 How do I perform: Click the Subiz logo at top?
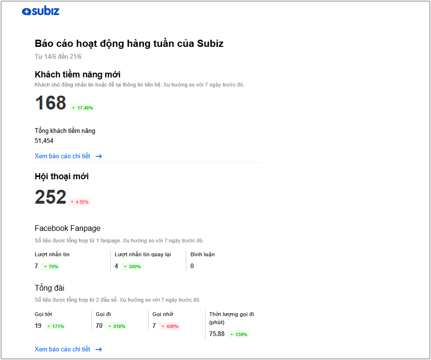(x=41, y=11)
